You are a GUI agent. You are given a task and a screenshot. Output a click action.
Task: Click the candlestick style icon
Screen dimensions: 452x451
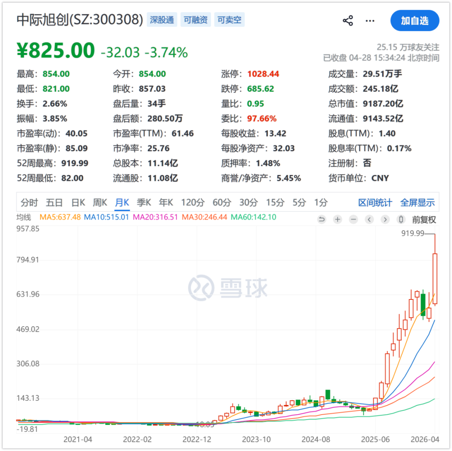(x=401, y=219)
